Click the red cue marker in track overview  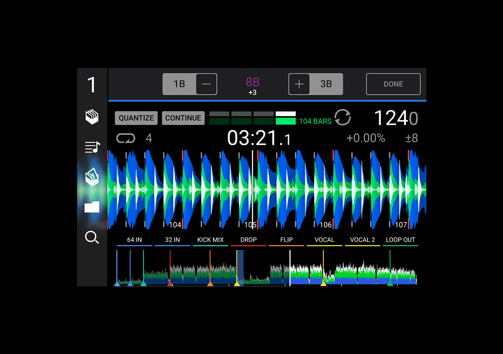point(170,283)
